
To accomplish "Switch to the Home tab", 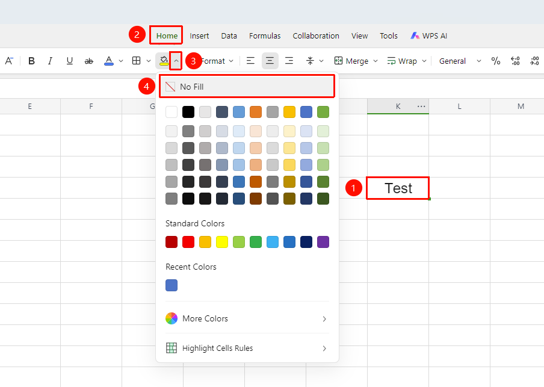I will 167,36.
